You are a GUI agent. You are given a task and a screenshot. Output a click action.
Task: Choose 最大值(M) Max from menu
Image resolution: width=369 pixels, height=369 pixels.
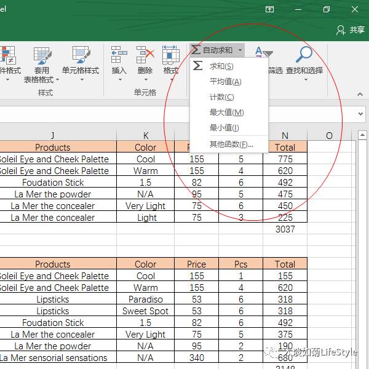click(229, 113)
